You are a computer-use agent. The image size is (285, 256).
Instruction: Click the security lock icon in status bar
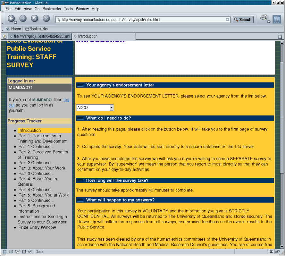pos(277,252)
